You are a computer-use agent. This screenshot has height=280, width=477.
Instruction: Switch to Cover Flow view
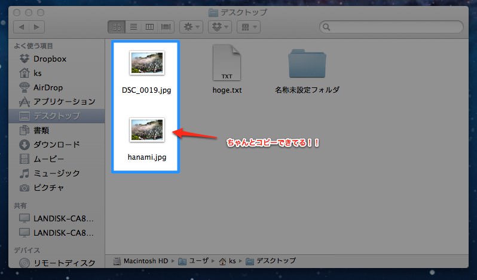166,27
